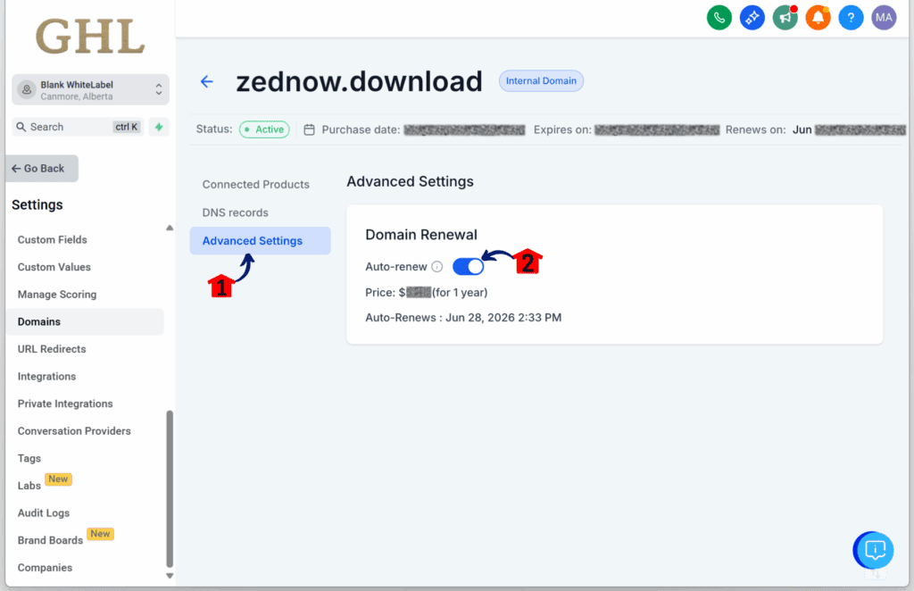Open the MA user avatar menu
The image size is (914, 591).
tap(884, 18)
